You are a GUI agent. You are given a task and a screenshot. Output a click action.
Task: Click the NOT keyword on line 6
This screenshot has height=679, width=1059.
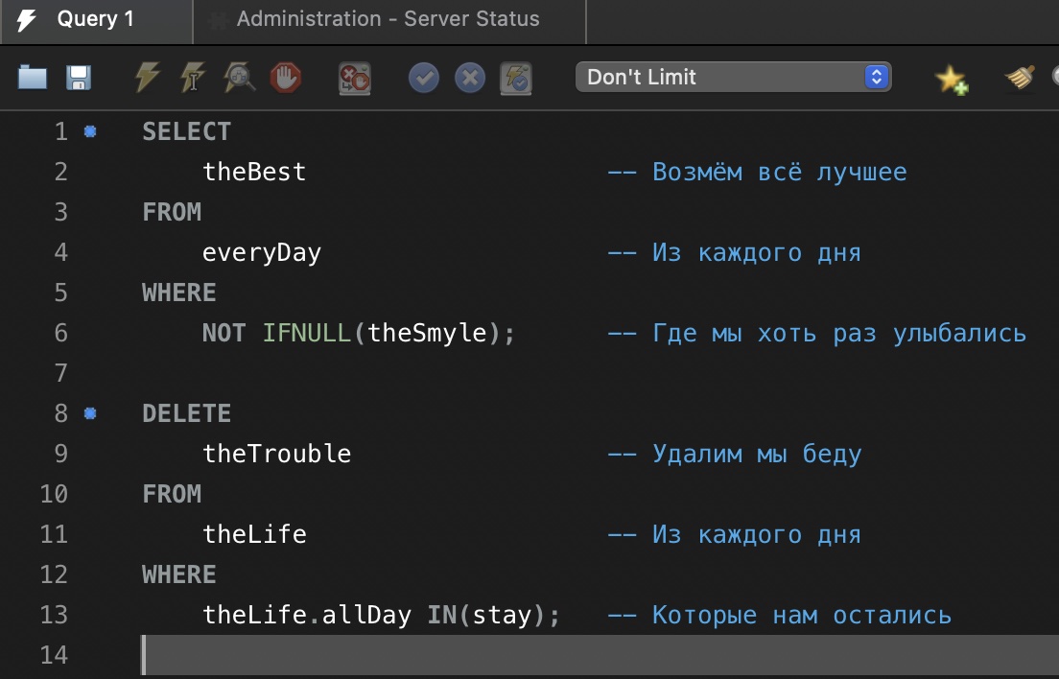[224, 333]
